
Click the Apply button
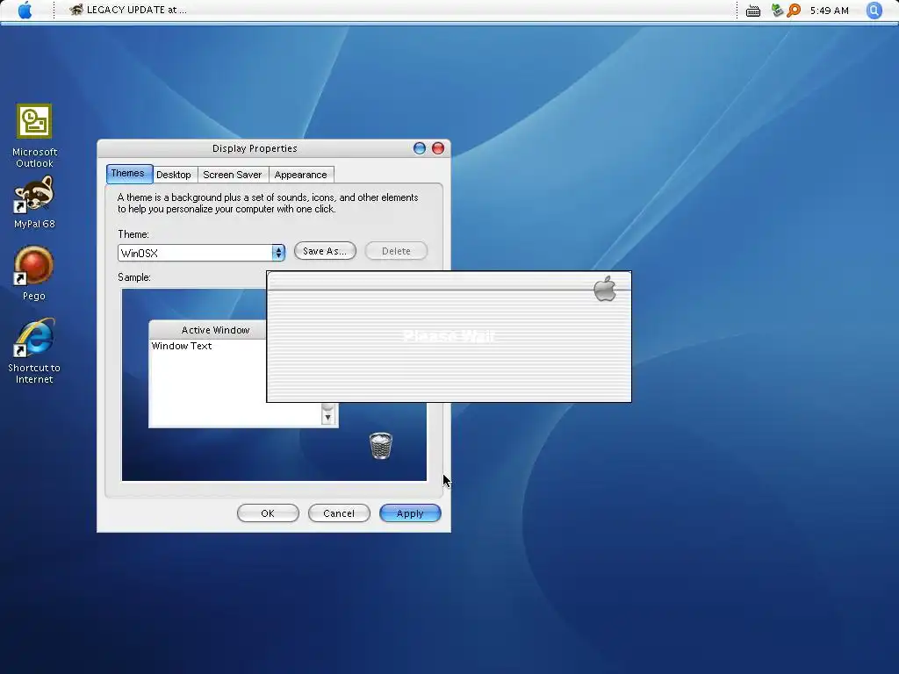click(x=410, y=513)
